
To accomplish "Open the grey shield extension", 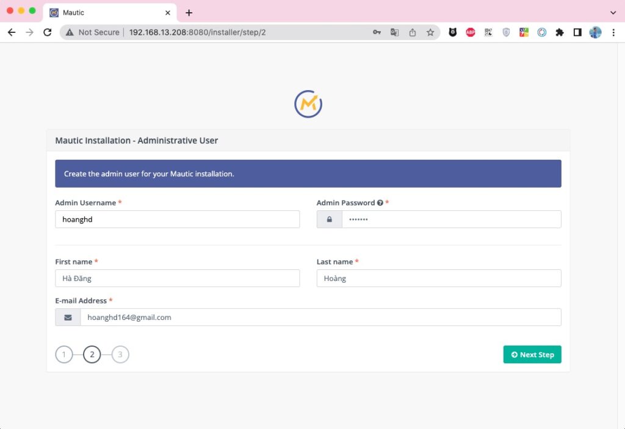I will point(506,32).
